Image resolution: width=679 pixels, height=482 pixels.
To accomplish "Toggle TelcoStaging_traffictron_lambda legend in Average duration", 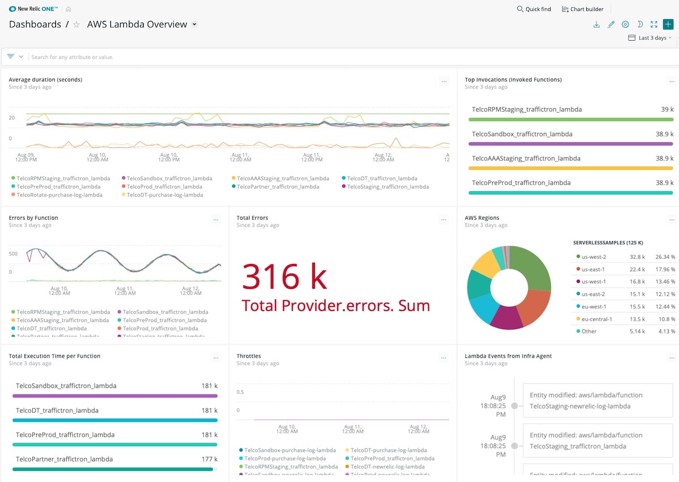I will (x=385, y=186).
